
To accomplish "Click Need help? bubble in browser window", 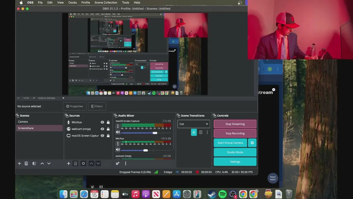I will click(273, 178).
